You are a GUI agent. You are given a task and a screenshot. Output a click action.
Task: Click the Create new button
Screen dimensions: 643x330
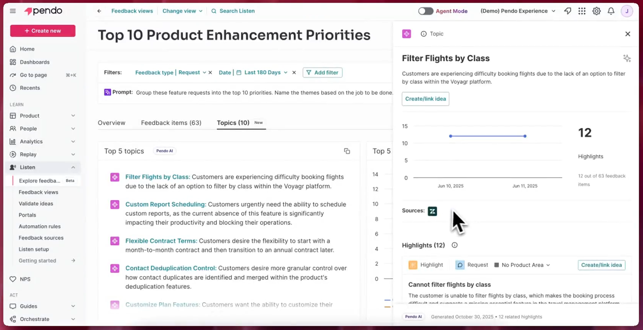[x=43, y=31]
